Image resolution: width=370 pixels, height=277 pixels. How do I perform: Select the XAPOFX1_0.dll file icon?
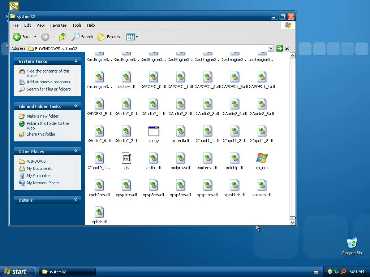154,77
